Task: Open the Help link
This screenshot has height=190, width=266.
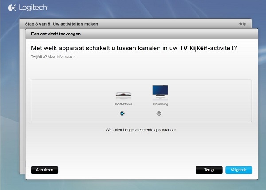Action: point(242,24)
